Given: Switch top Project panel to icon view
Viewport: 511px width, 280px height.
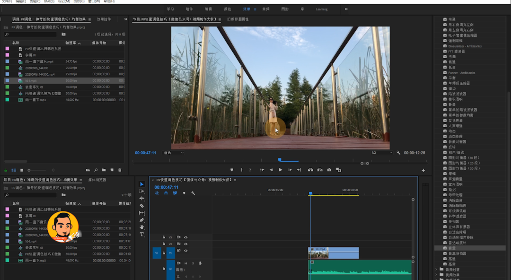Looking at the screenshot, I should point(21,170).
